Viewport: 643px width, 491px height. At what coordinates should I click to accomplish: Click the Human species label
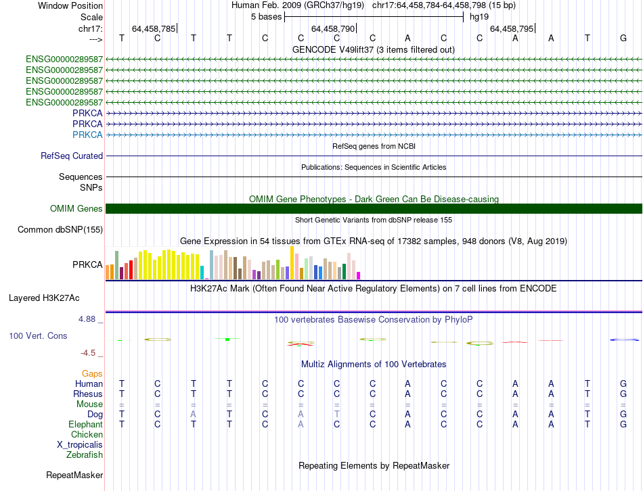tap(89, 384)
